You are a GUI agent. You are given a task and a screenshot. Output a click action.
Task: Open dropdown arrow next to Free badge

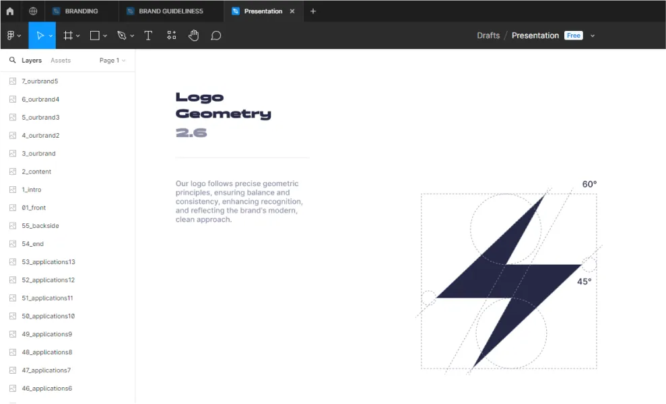(593, 36)
